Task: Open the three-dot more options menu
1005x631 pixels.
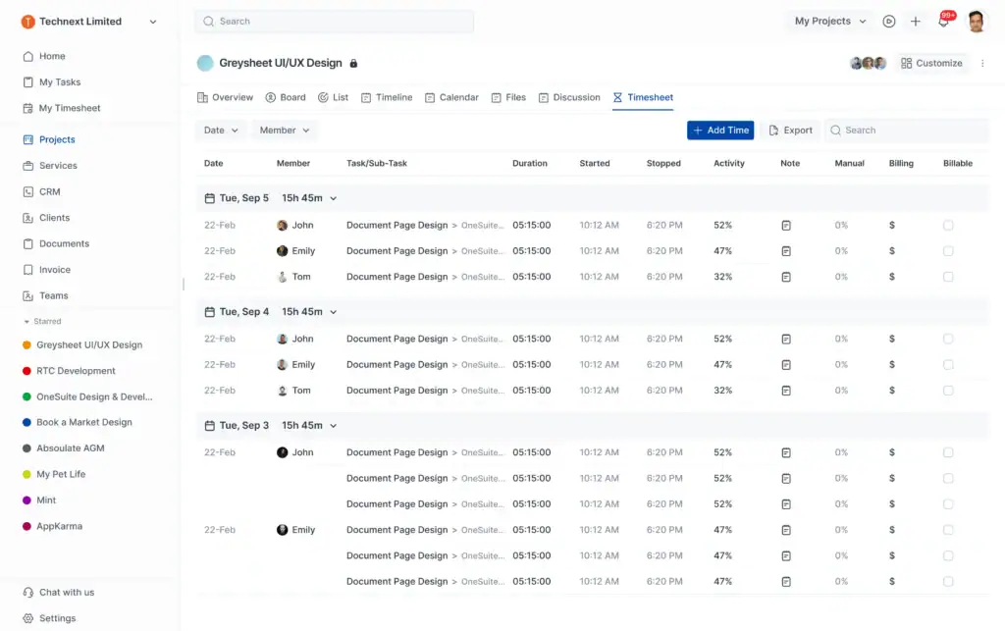Action: [x=982, y=63]
